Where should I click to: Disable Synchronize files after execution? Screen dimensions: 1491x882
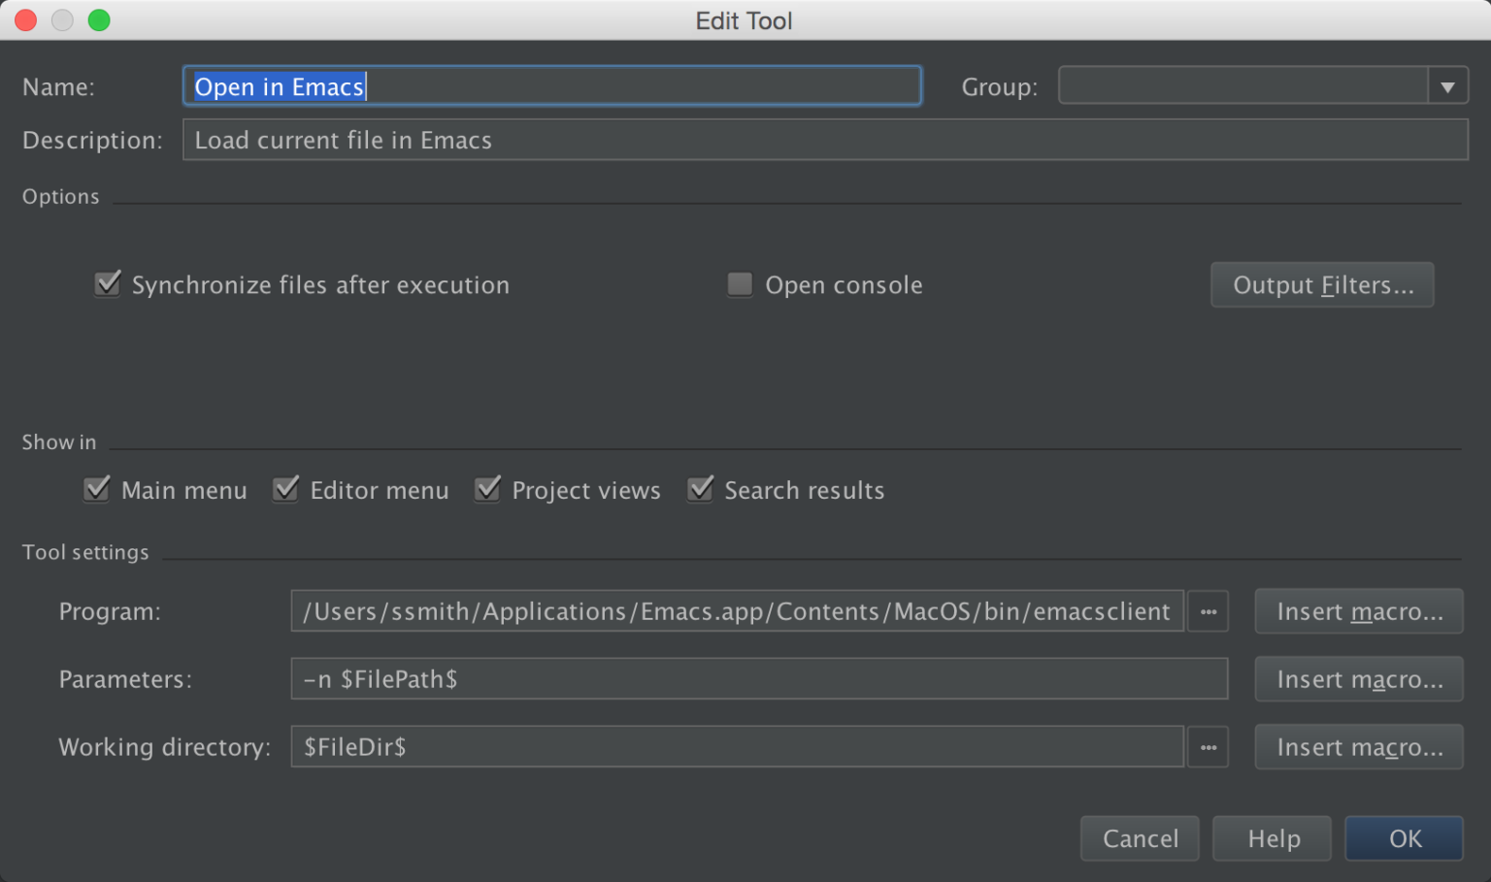tap(107, 283)
